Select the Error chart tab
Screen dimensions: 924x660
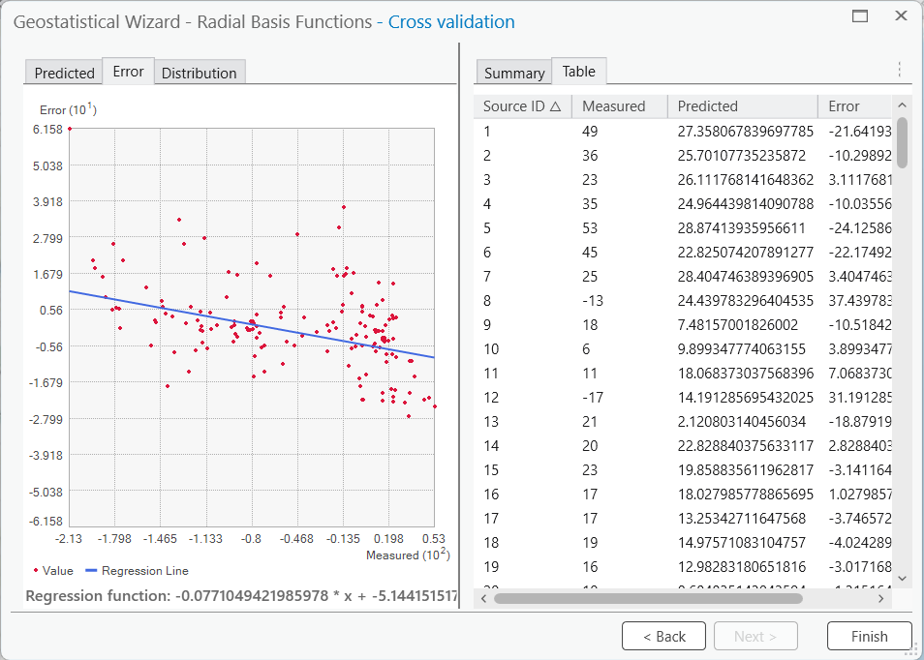point(129,72)
